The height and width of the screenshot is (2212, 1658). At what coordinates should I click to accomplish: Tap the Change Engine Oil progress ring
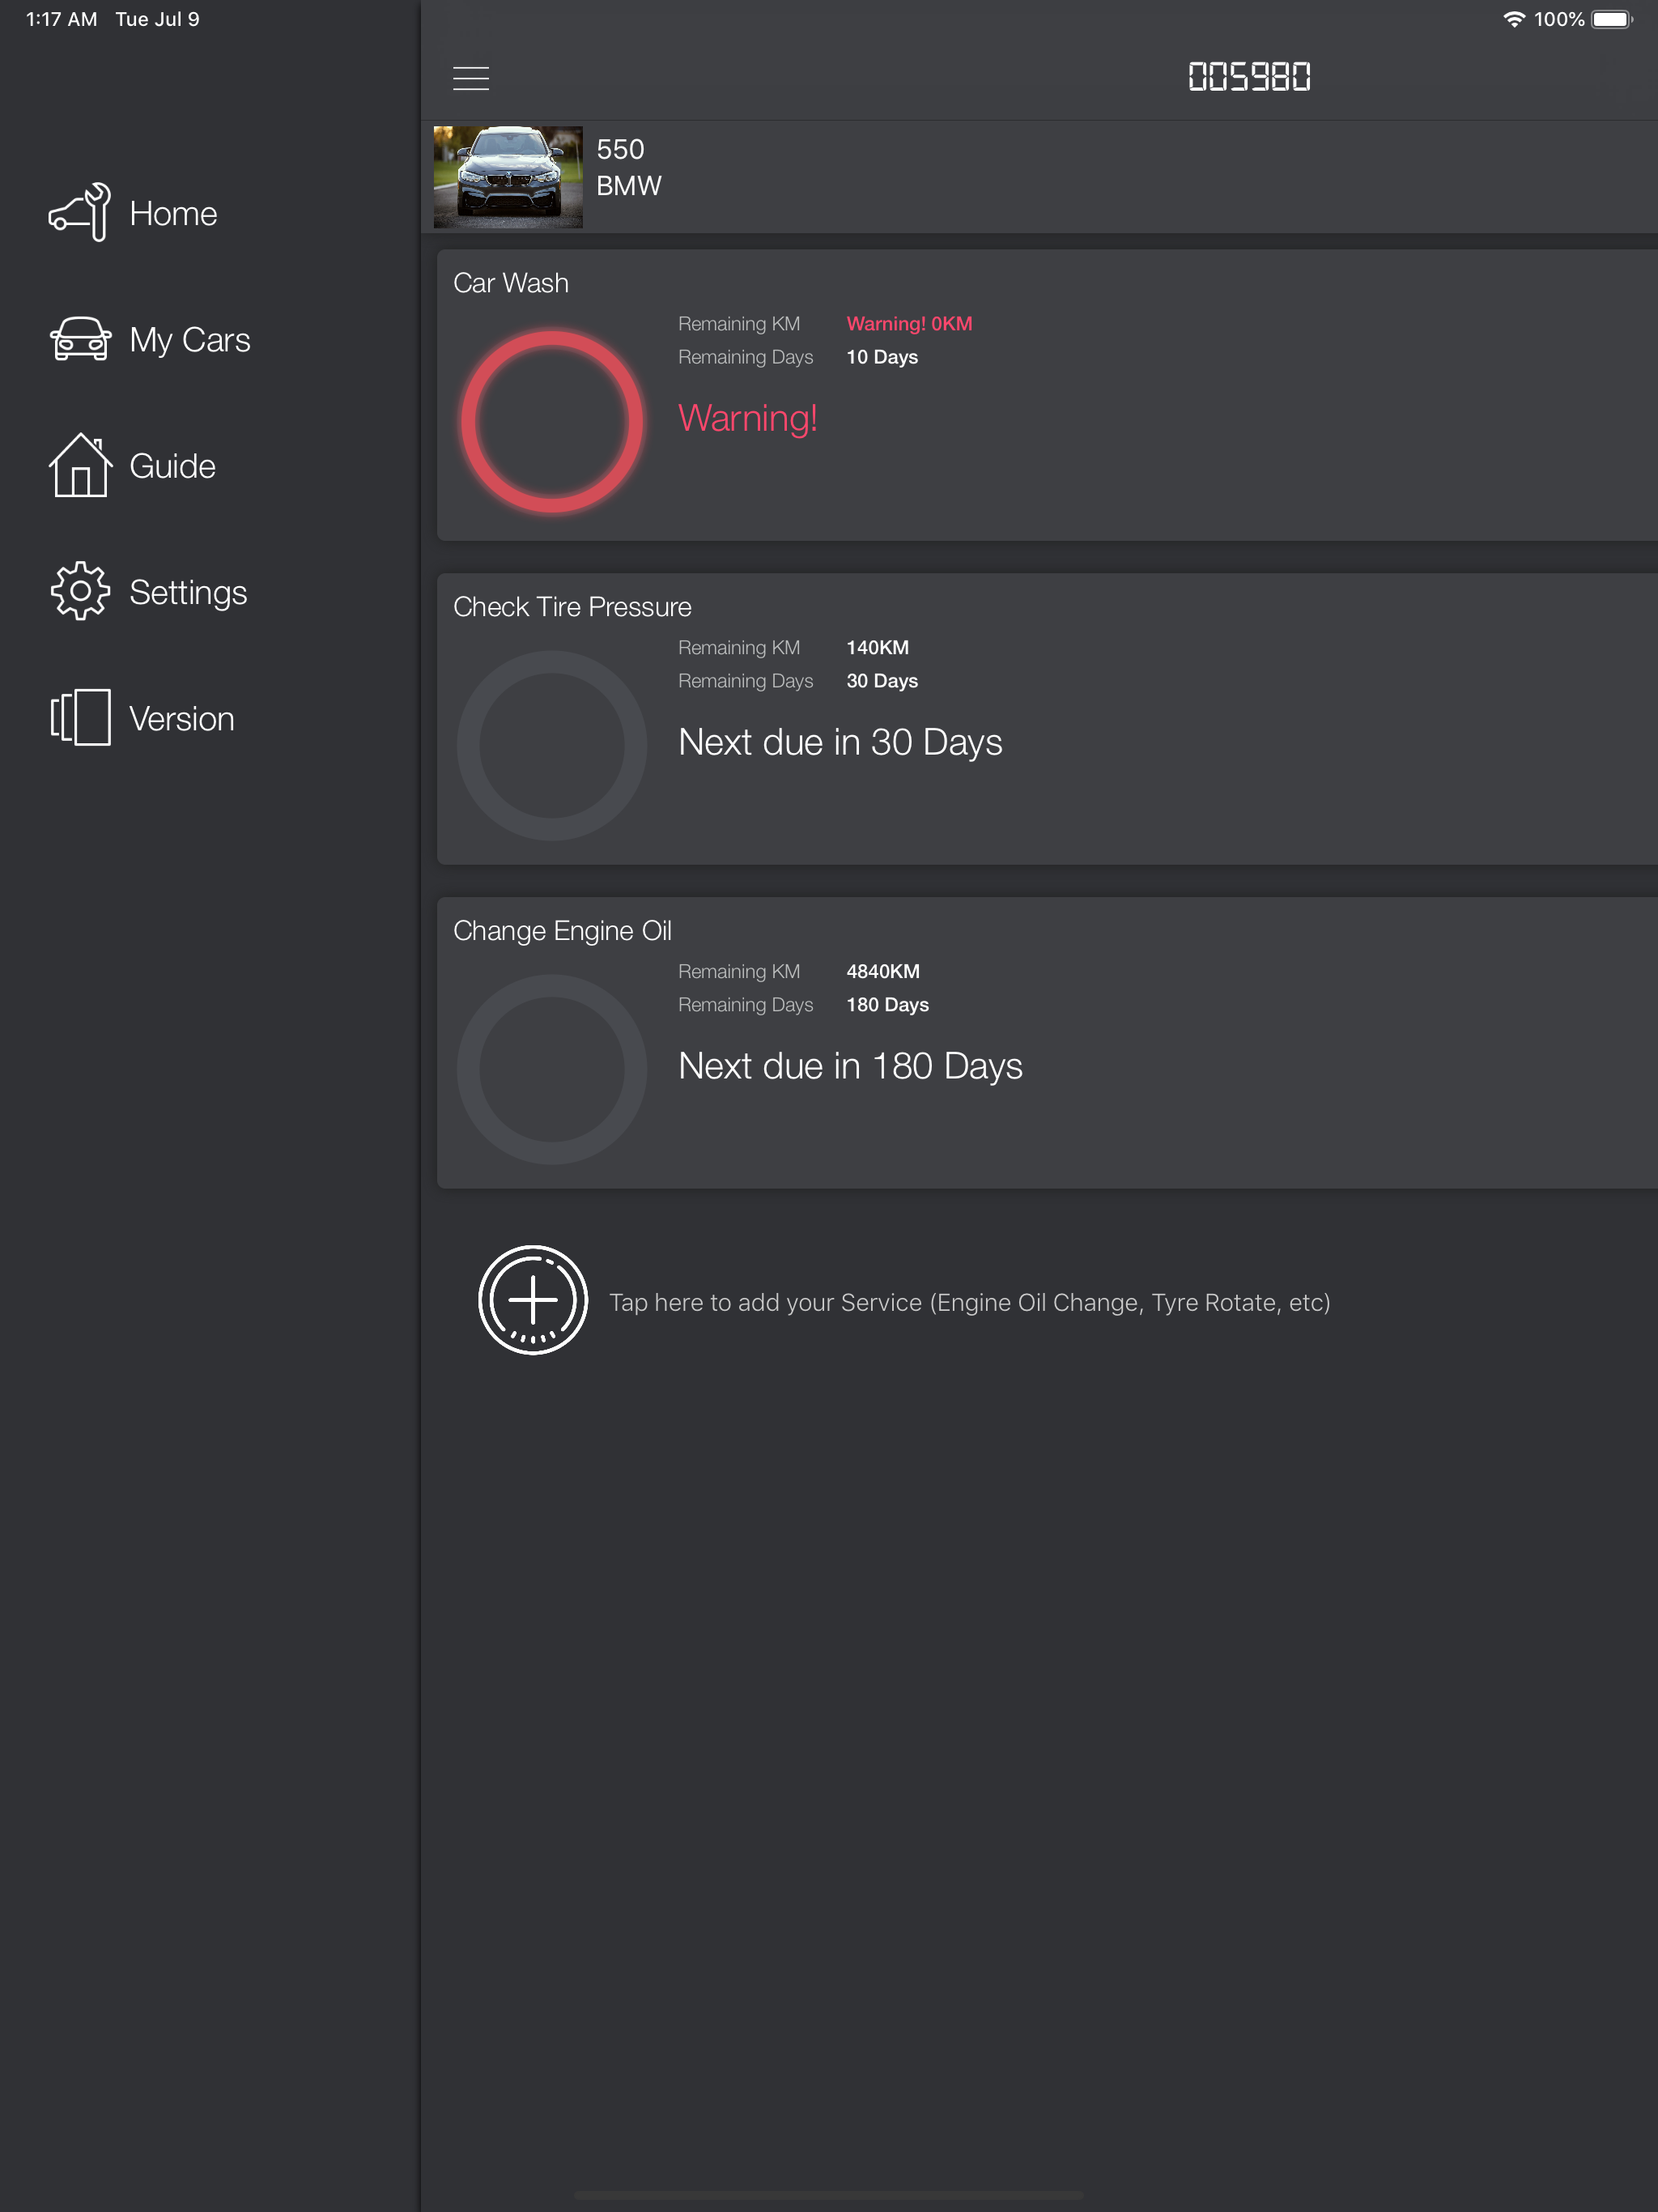pyautogui.click(x=552, y=1070)
